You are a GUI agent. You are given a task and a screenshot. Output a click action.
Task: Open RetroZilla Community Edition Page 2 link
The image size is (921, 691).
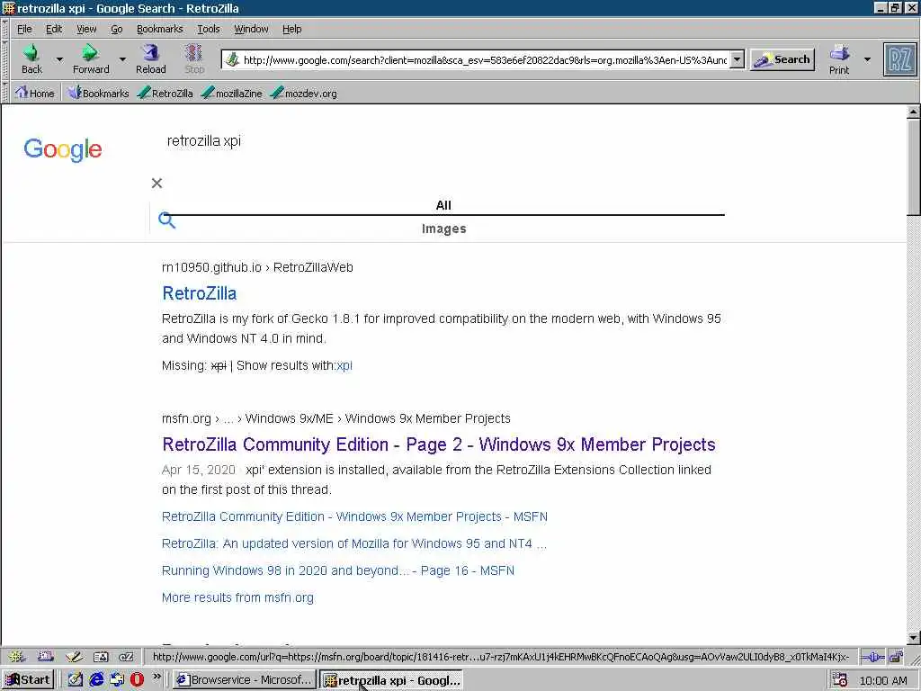(439, 444)
